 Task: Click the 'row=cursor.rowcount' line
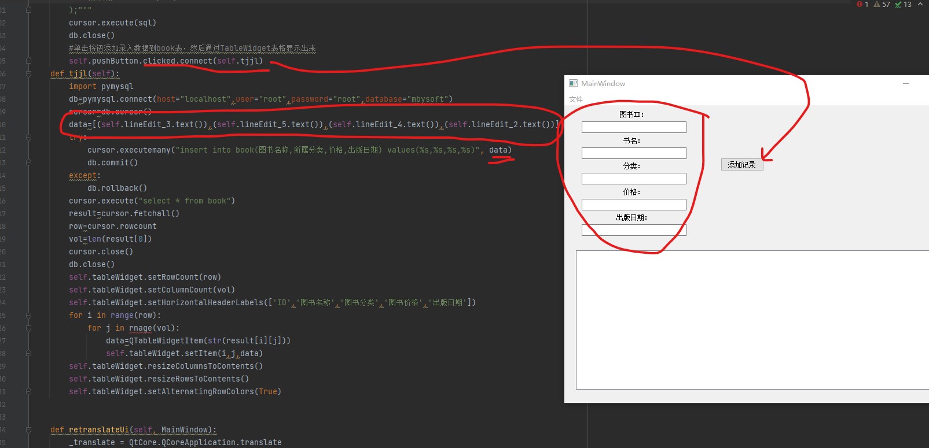coord(112,226)
